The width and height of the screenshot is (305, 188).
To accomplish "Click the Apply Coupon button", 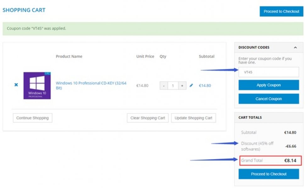I will coord(269,85).
